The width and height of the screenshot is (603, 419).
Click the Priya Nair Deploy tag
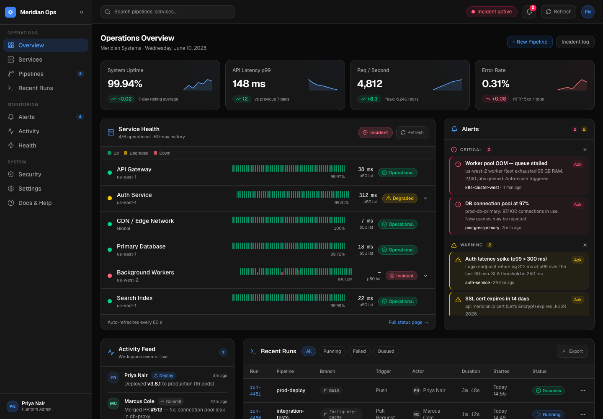pos(163,376)
